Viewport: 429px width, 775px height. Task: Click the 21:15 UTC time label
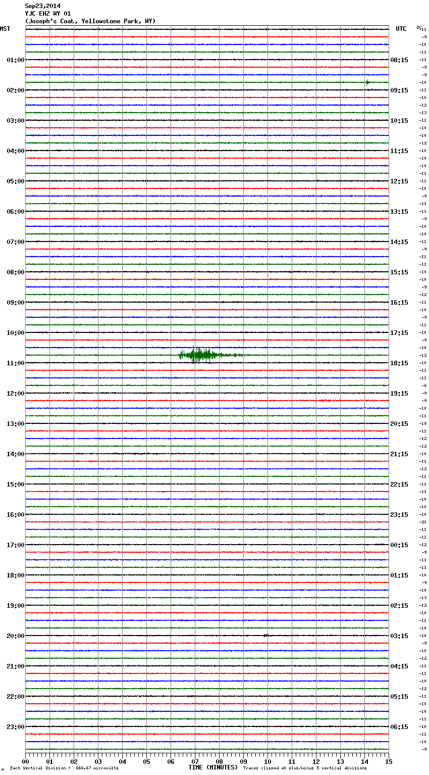[399, 454]
